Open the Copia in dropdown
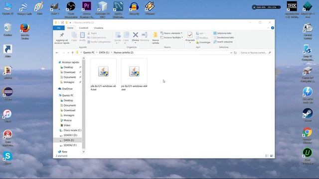Screen dimensions: 319x179 click(x=126, y=42)
